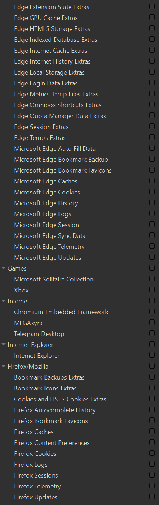
Task: Tick the Microsoft Edge History checkbox
Action: pyautogui.click(x=152, y=202)
